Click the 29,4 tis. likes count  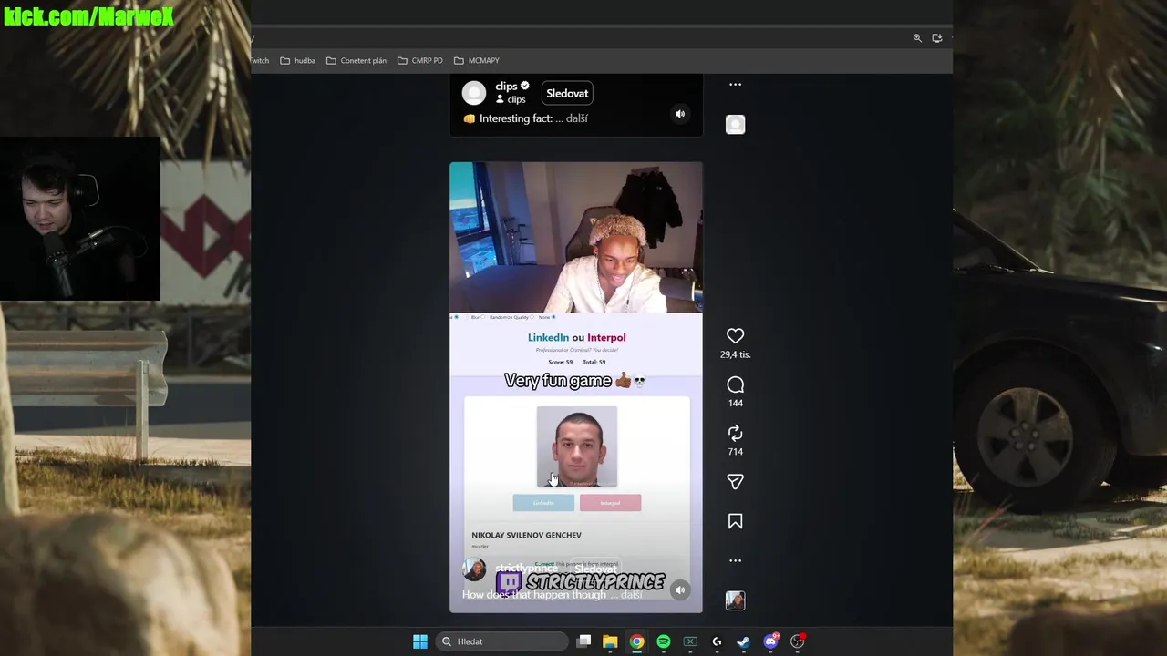coord(735,354)
